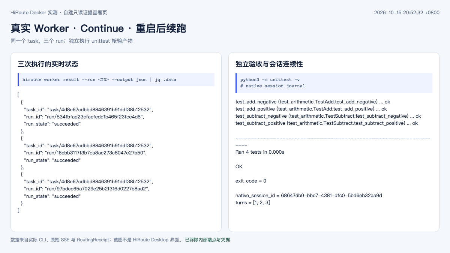Click the run_id line 'run/97bdcc65a7029e25b2f316d0227b8ad2'
Viewport: 450px width, 253px height.
tap(87, 189)
